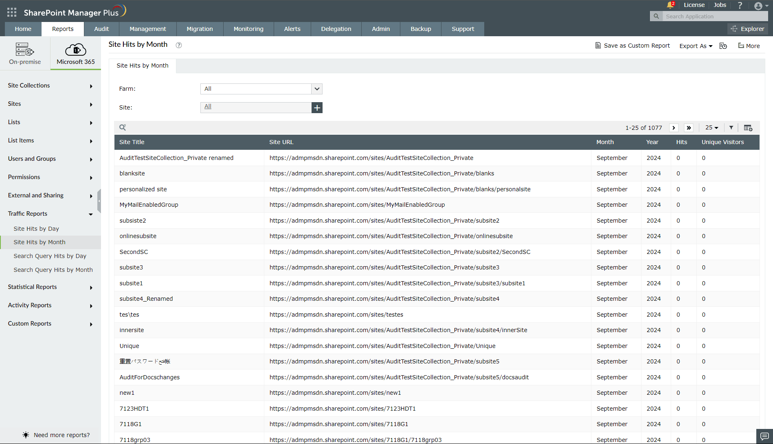Viewport: 773px width, 444px height.
Task: Collapse the left sidebar panel handle
Action: (99, 201)
